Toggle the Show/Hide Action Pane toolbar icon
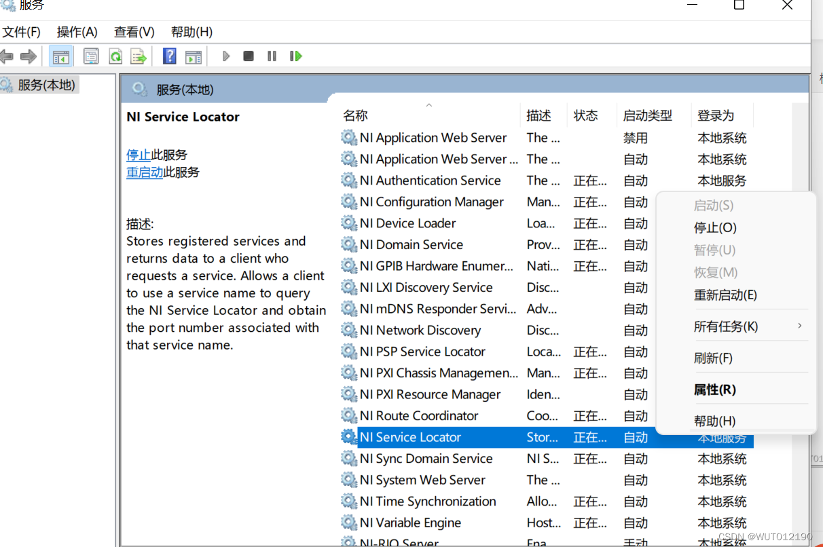Image resolution: width=823 pixels, height=547 pixels. 194,56
